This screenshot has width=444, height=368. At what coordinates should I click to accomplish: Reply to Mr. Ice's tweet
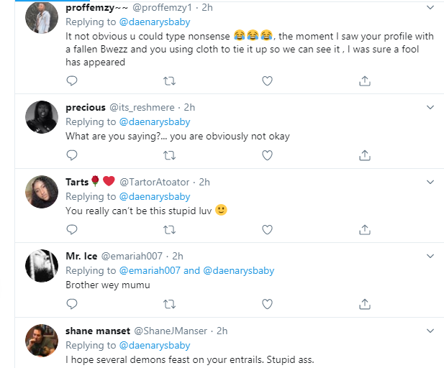[x=71, y=304]
